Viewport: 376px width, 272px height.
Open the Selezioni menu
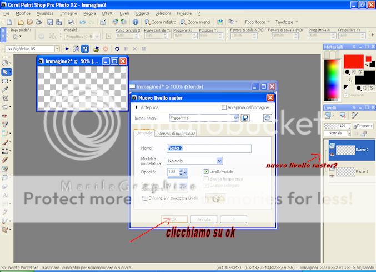click(x=163, y=13)
